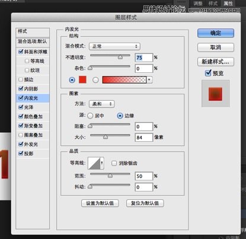Select 居中 source radio button
The width and height of the screenshot is (246, 239).
click(x=90, y=116)
